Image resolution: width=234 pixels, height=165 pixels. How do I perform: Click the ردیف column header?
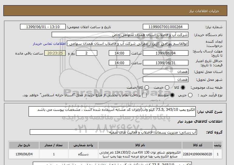tap(218, 145)
